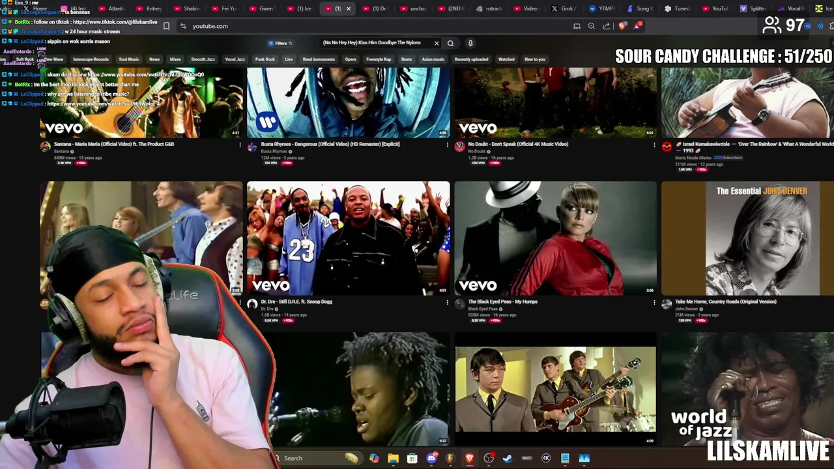Open options menu for Dr. Dre Still D.R.E.
834x469 pixels.
coord(447,303)
